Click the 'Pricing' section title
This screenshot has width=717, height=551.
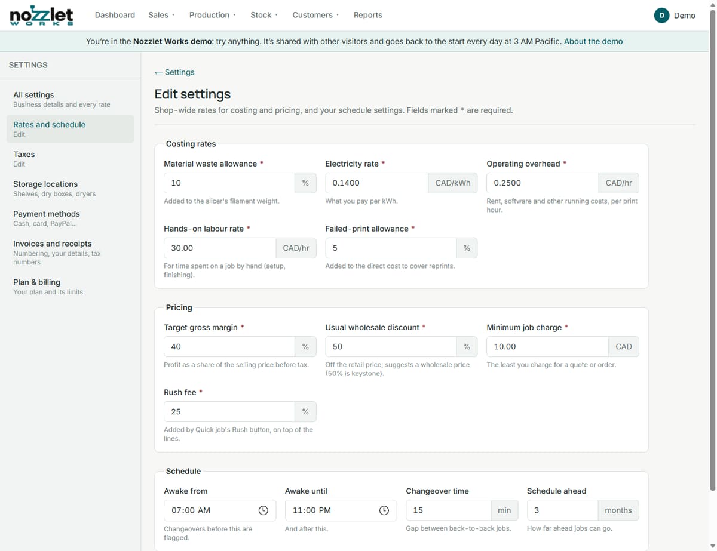[x=179, y=307]
